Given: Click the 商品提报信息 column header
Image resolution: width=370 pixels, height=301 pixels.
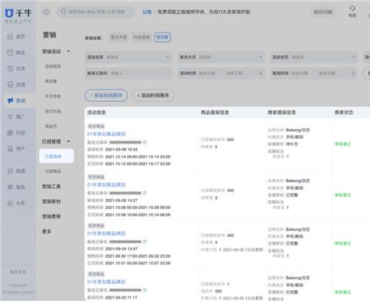Looking at the screenshot, I should [x=215, y=113].
